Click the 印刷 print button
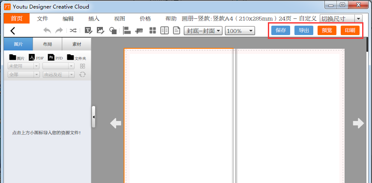The image size is (372, 183). [x=350, y=30]
